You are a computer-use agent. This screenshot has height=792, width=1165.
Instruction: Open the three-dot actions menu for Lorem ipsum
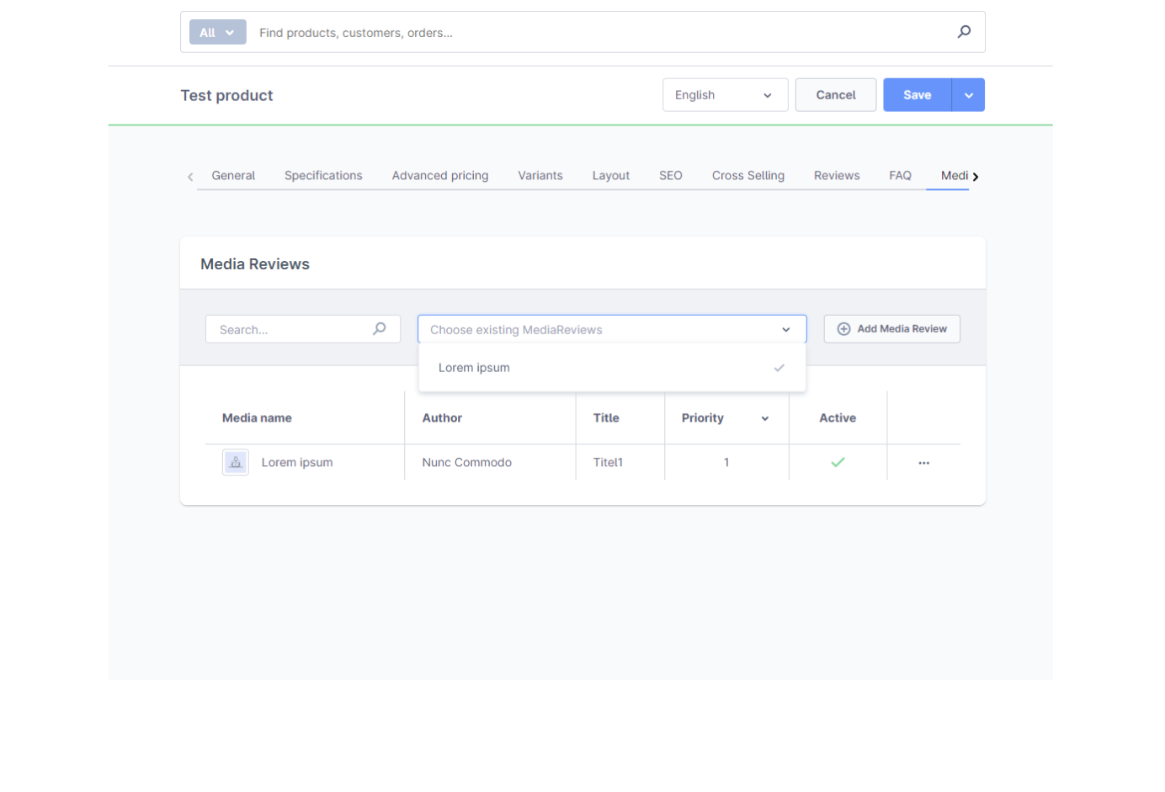(x=923, y=463)
